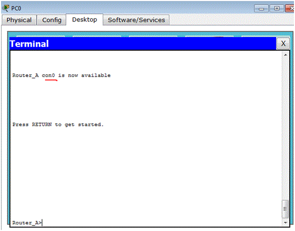Viewport: 295px width, 231px height.
Task: Click the terminal scrollbar up arrow
Action: coord(285,55)
